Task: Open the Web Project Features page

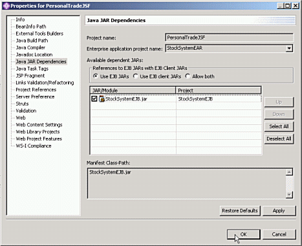Action: point(39,139)
